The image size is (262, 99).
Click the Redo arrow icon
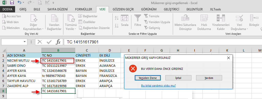pyautogui.click(x=29, y=3)
